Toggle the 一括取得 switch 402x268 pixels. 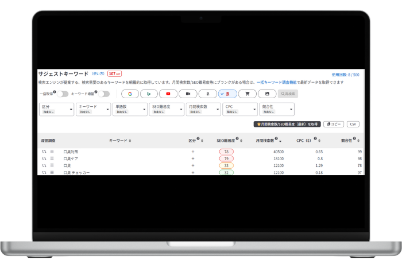click(x=62, y=94)
